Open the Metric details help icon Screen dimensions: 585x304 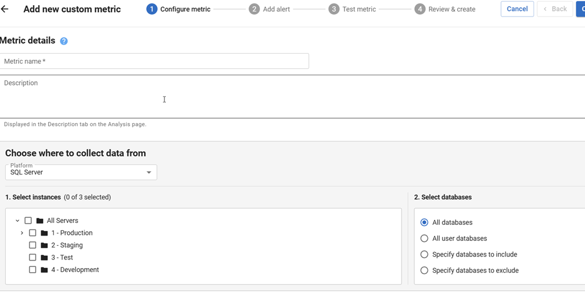click(64, 41)
